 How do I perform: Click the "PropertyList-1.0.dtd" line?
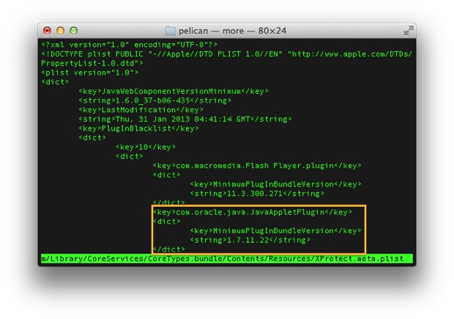tap(92, 63)
